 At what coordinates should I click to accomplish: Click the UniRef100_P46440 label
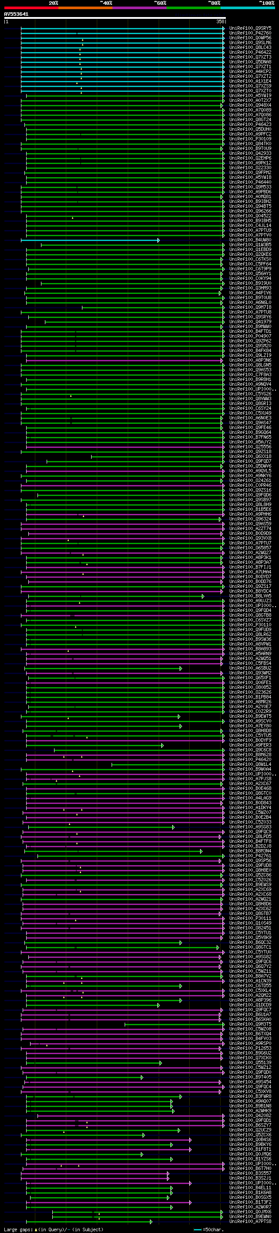(250, 182)
